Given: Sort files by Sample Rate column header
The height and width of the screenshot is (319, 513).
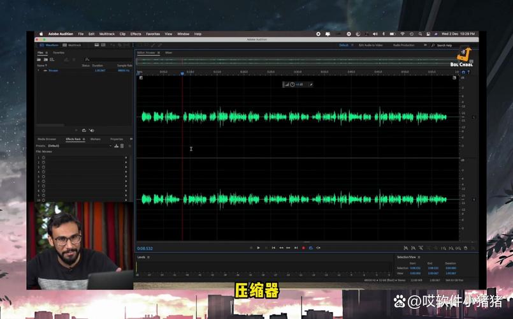Looking at the screenshot, I should [x=124, y=66].
